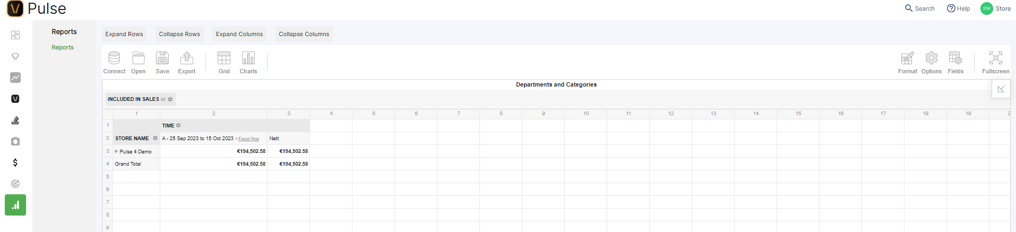The image size is (1016, 232).
Task: Click the Fiscal Year link
Action: pyautogui.click(x=248, y=139)
